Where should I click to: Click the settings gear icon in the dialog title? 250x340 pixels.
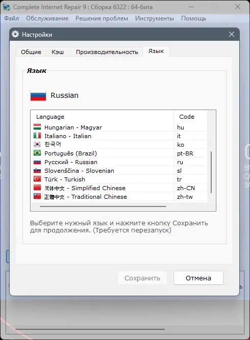click(x=15, y=34)
